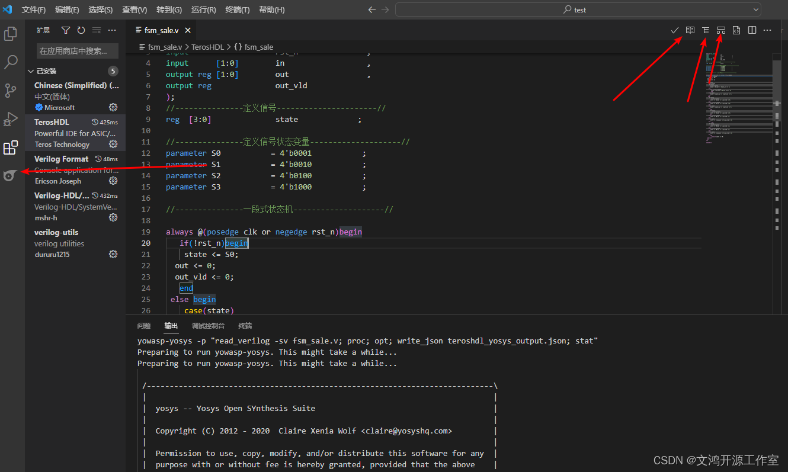Select the verilog-utils extension entry
The width and height of the screenshot is (788, 472).
[75, 243]
